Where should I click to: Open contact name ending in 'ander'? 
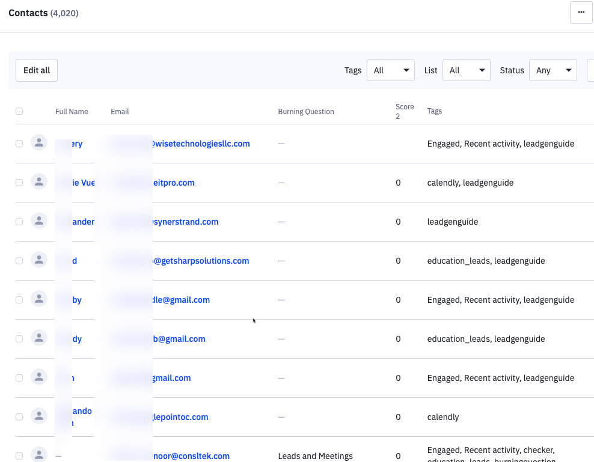(83, 222)
